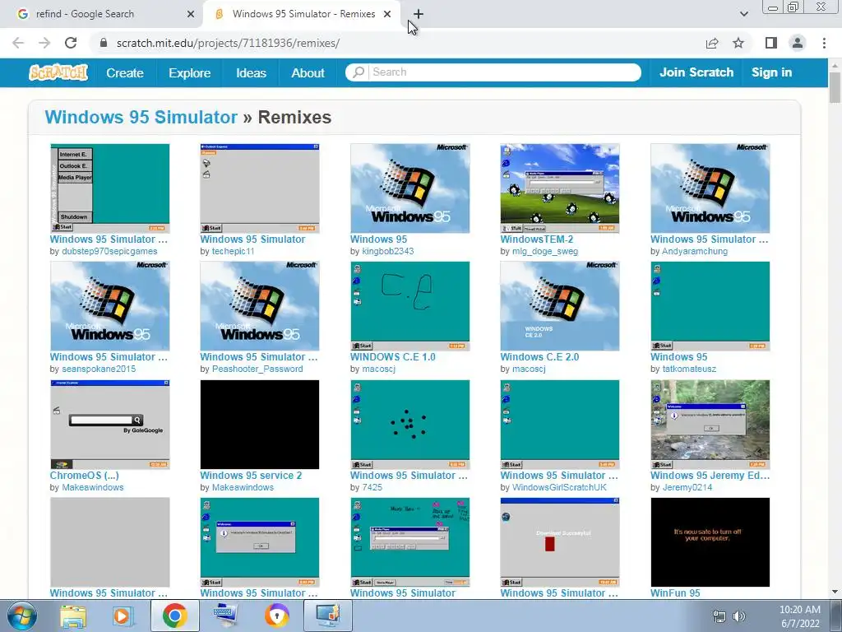Open the Explore menu item
Image resolution: width=842 pixels, height=632 pixels.
coord(190,73)
